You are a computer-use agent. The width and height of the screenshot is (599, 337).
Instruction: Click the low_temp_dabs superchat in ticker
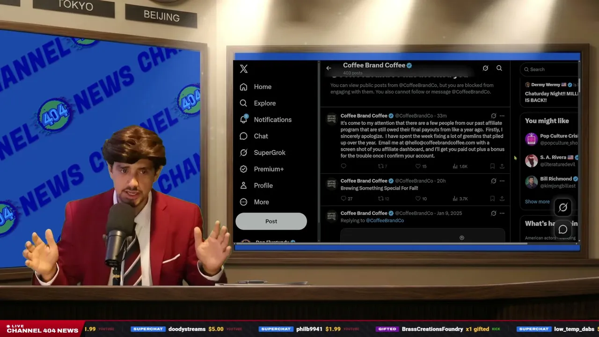tap(557, 329)
